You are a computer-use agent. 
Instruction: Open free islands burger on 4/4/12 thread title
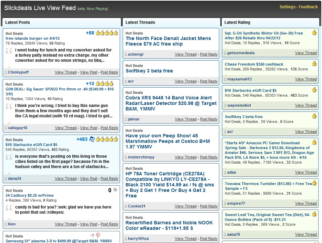33,38
